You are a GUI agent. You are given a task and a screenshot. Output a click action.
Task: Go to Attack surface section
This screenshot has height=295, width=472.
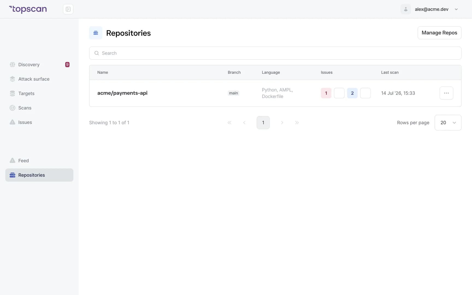(x=39, y=79)
